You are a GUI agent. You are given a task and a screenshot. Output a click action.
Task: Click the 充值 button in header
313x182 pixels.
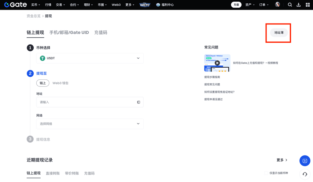point(236,5)
